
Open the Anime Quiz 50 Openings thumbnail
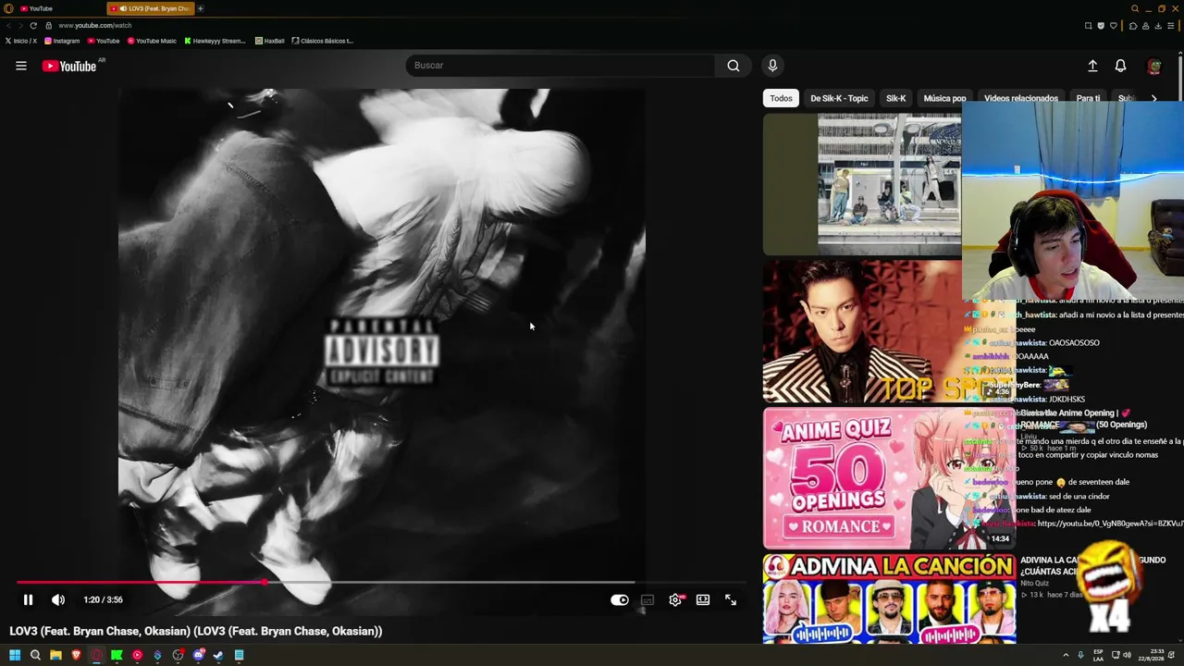tap(889, 478)
